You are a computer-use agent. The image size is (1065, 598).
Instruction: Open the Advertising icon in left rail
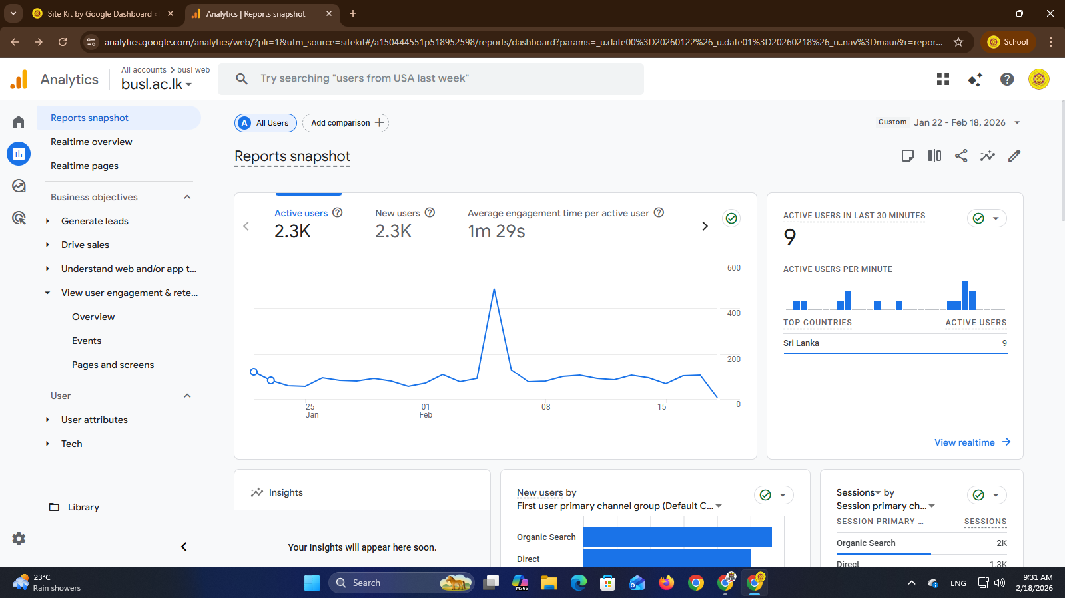coord(19,218)
